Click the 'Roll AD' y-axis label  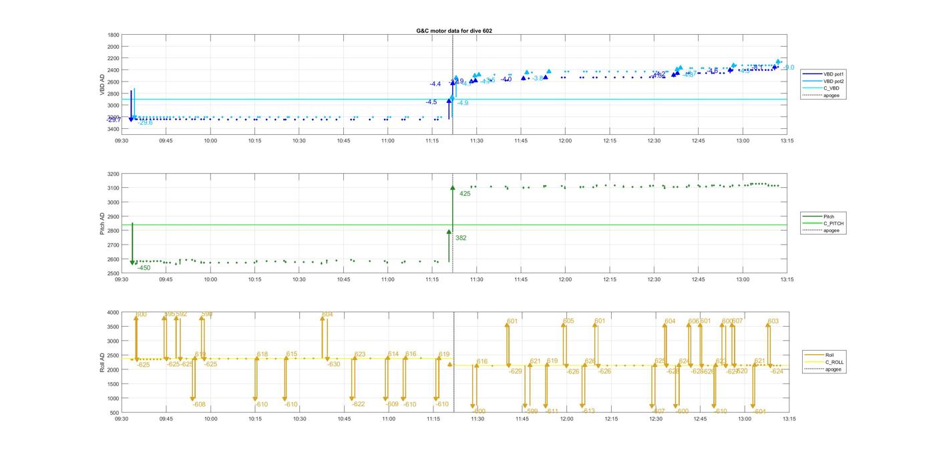coord(102,361)
